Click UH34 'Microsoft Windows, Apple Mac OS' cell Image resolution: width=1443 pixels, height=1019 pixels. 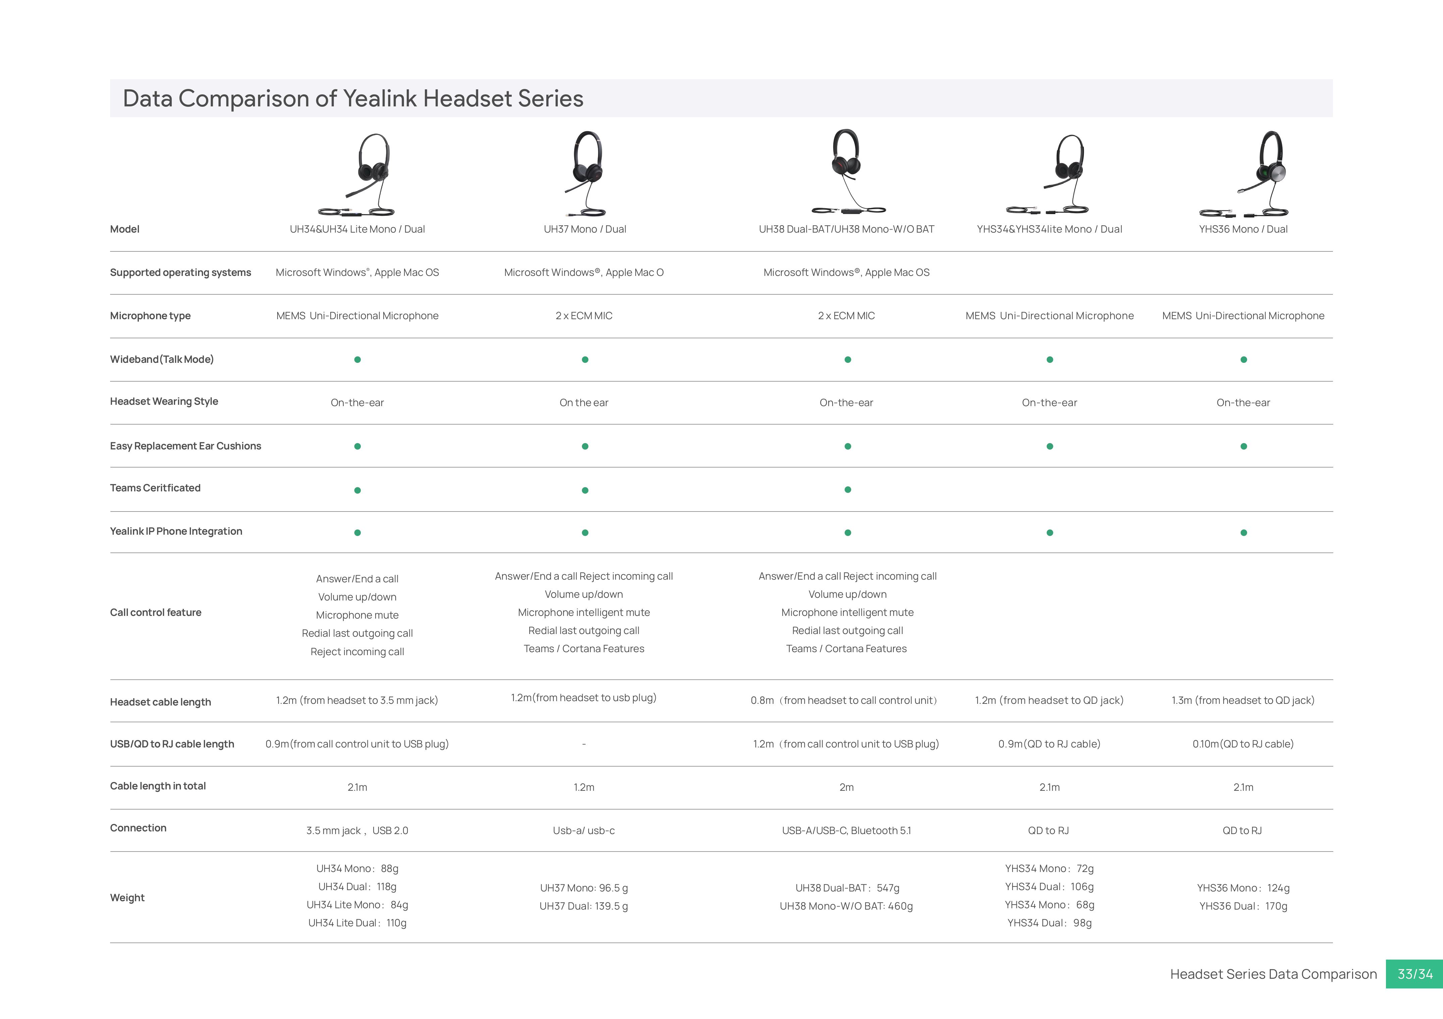pyautogui.click(x=358, y=273)
